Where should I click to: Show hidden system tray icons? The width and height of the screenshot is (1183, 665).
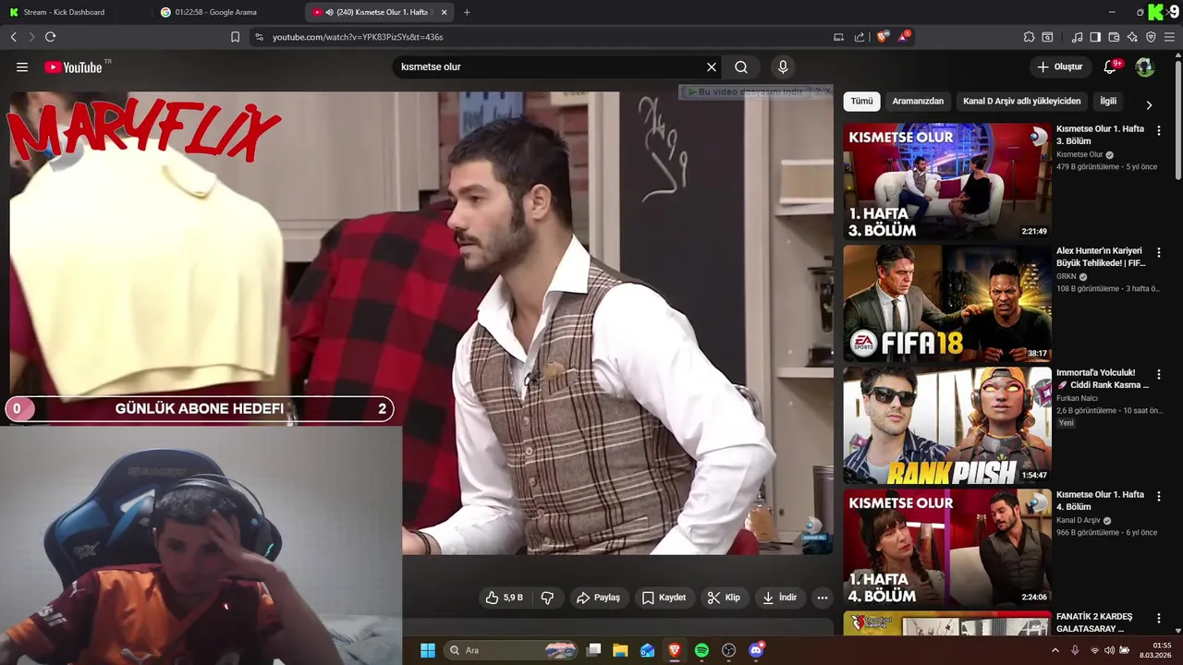point(1055,650)
